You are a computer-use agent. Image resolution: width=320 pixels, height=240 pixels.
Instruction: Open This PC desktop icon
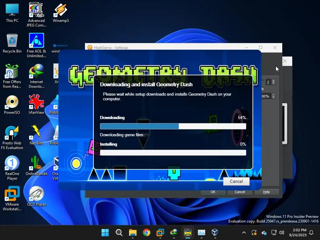pos(12,13)
